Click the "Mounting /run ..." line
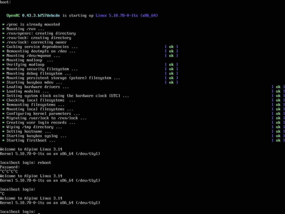The width and height of the screenshot is (285, 214). pyautogui.click(x=25, y=29)
